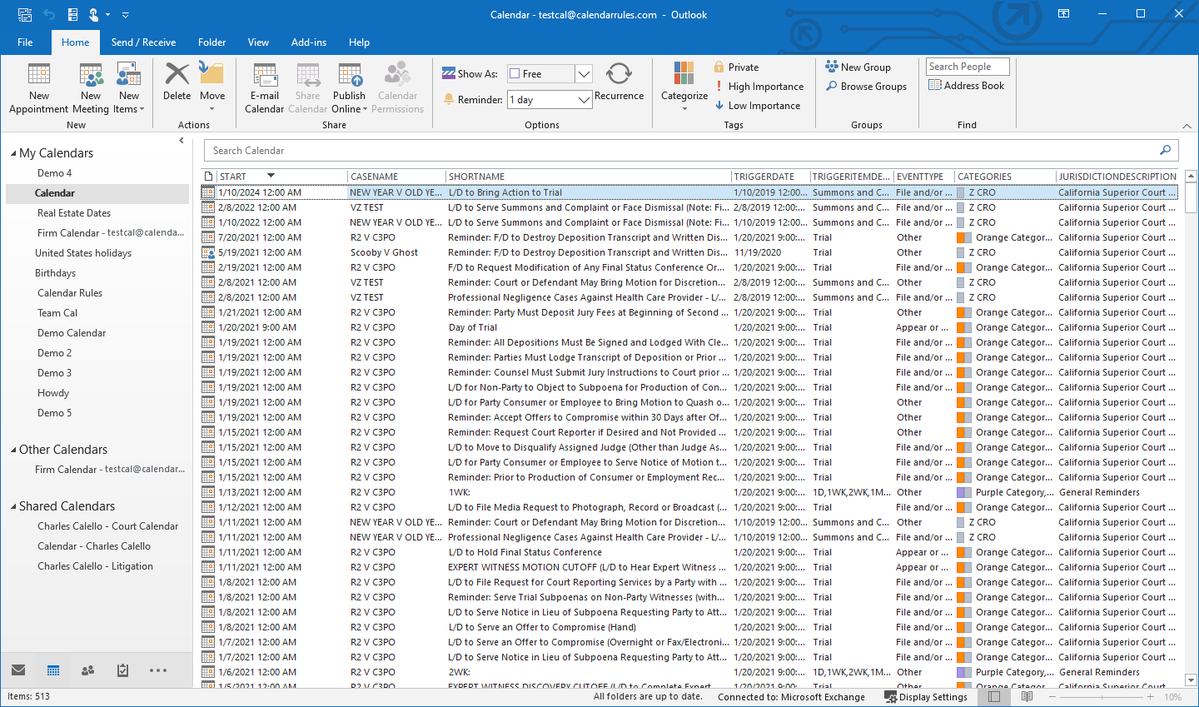Toggle Private on the item

(x=736, y=67)
